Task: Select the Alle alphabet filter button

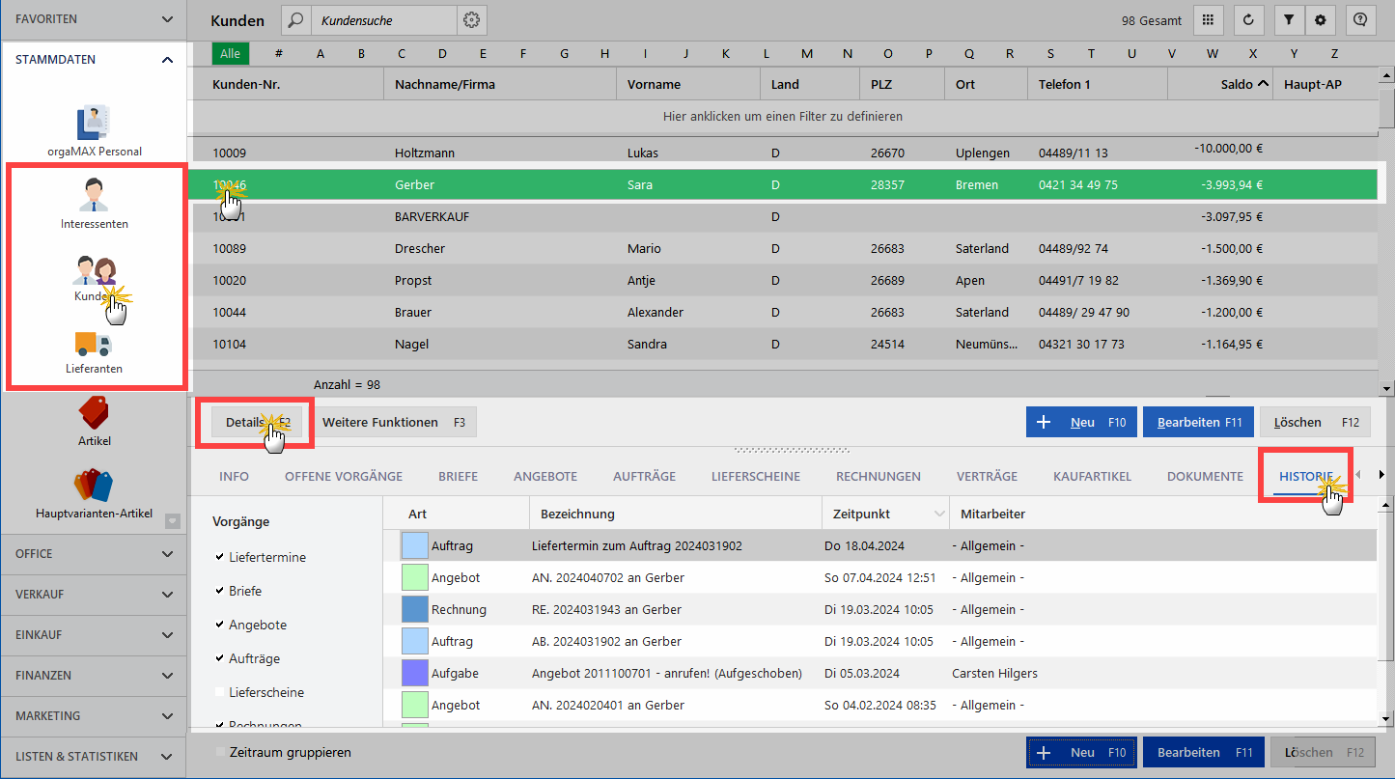Action: coord(230,54)
